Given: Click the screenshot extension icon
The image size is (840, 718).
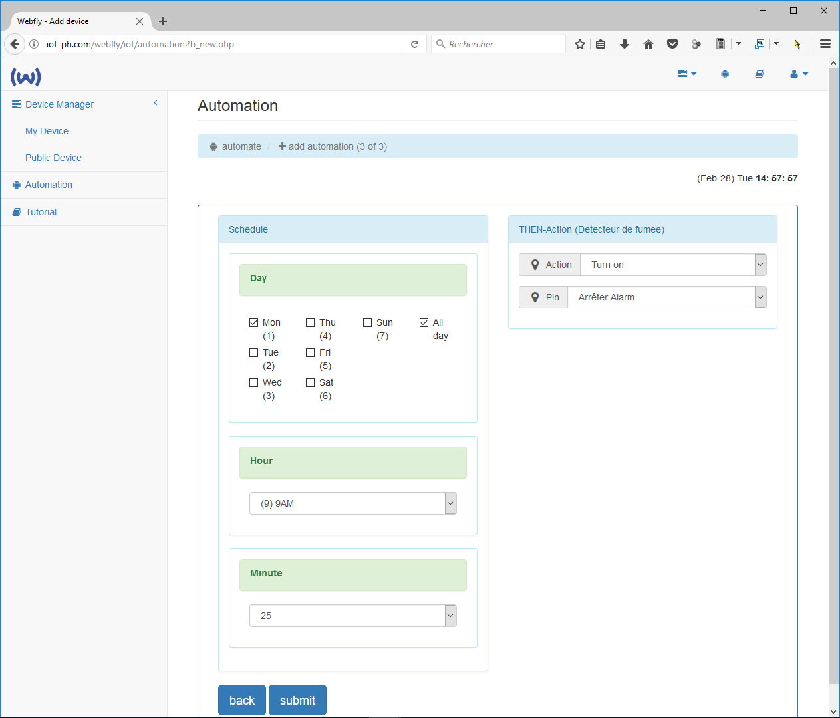Looking at the screenshot, I should pyautogui.click(x=760, y=44).
